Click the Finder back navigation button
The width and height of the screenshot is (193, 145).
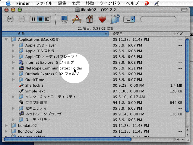pos(10,19)
